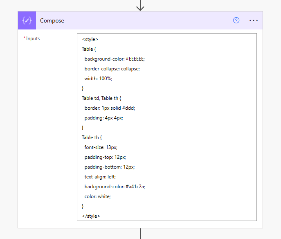Open the Compose action ellipsis menu
This screenshot has height=239, width=281.
tap(254, 20)
